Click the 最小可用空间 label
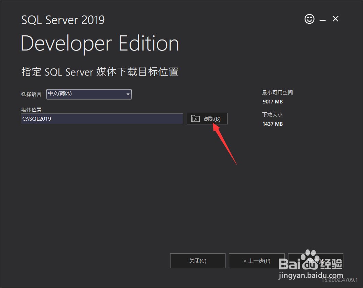Image resolution: width=363 pixels, height=288 pixels. (277, 92)
